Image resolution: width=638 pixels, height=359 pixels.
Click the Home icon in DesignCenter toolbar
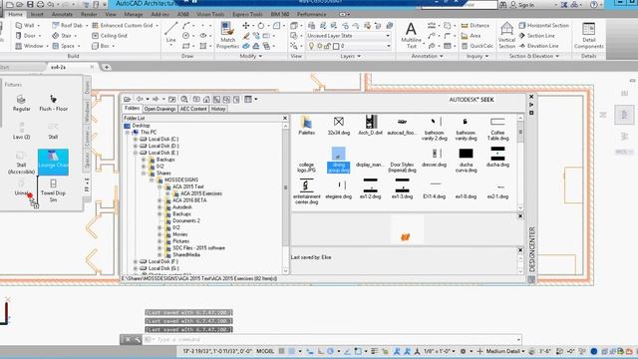point(206,100)
